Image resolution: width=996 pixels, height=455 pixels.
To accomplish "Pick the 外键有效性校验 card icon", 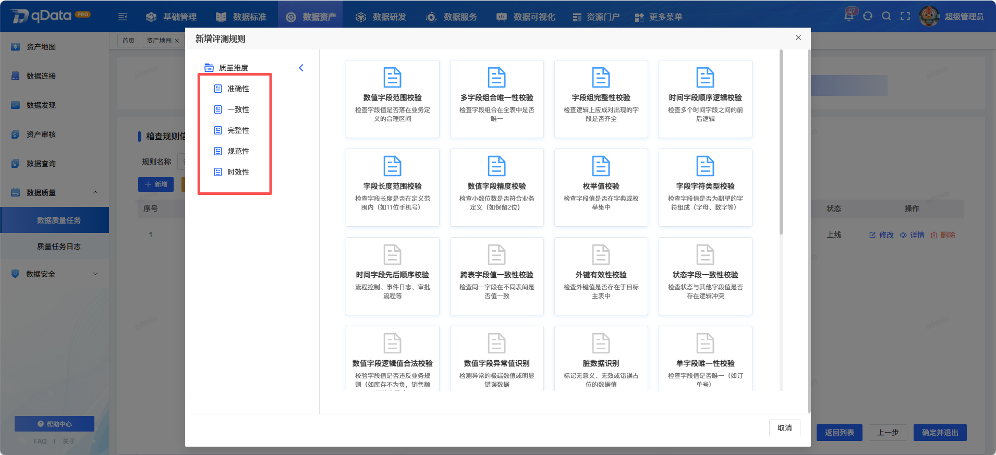I will click(x=601, y=255).
